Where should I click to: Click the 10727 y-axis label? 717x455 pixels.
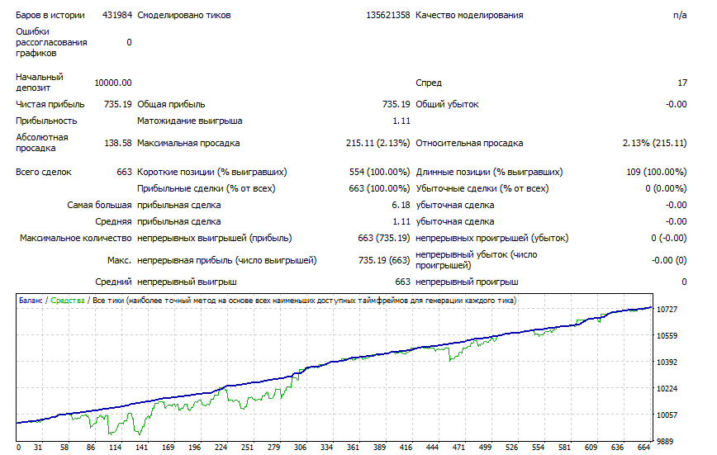(x=667, y=310)
